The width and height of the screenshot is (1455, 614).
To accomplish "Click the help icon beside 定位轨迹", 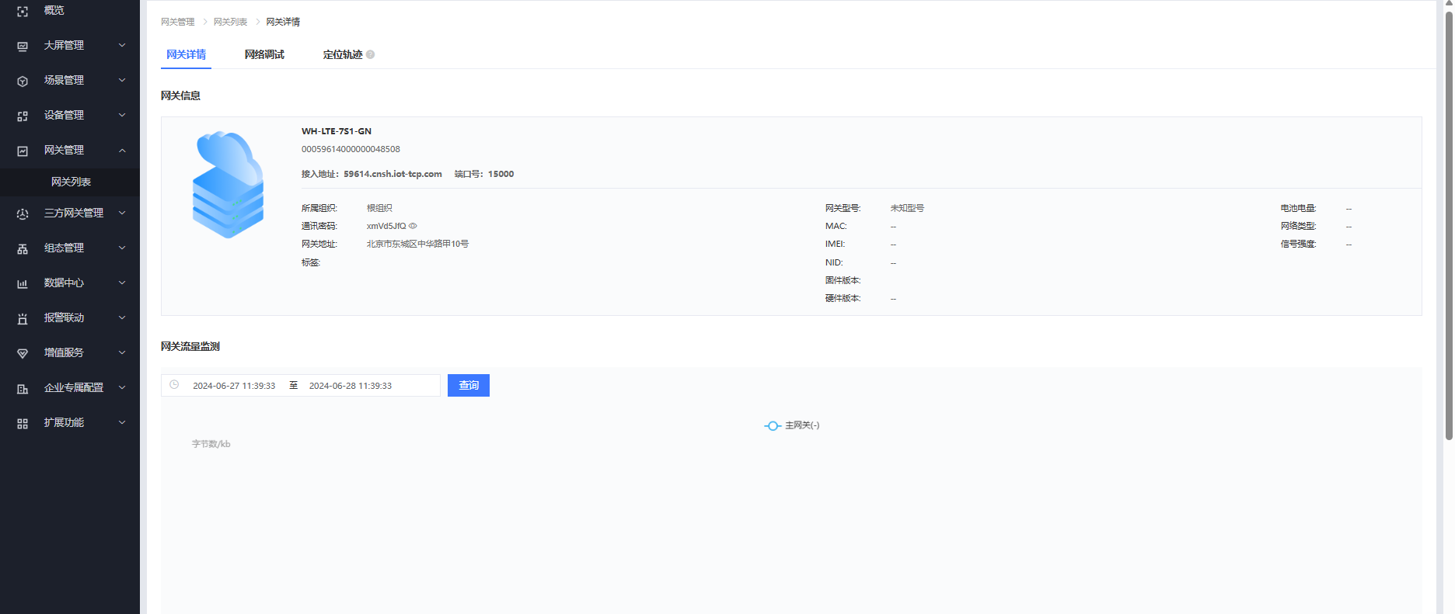I will (x=371, y=54).
